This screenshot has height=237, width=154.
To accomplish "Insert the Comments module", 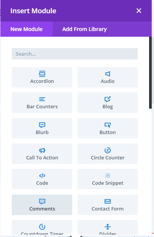I will point(42,205).
